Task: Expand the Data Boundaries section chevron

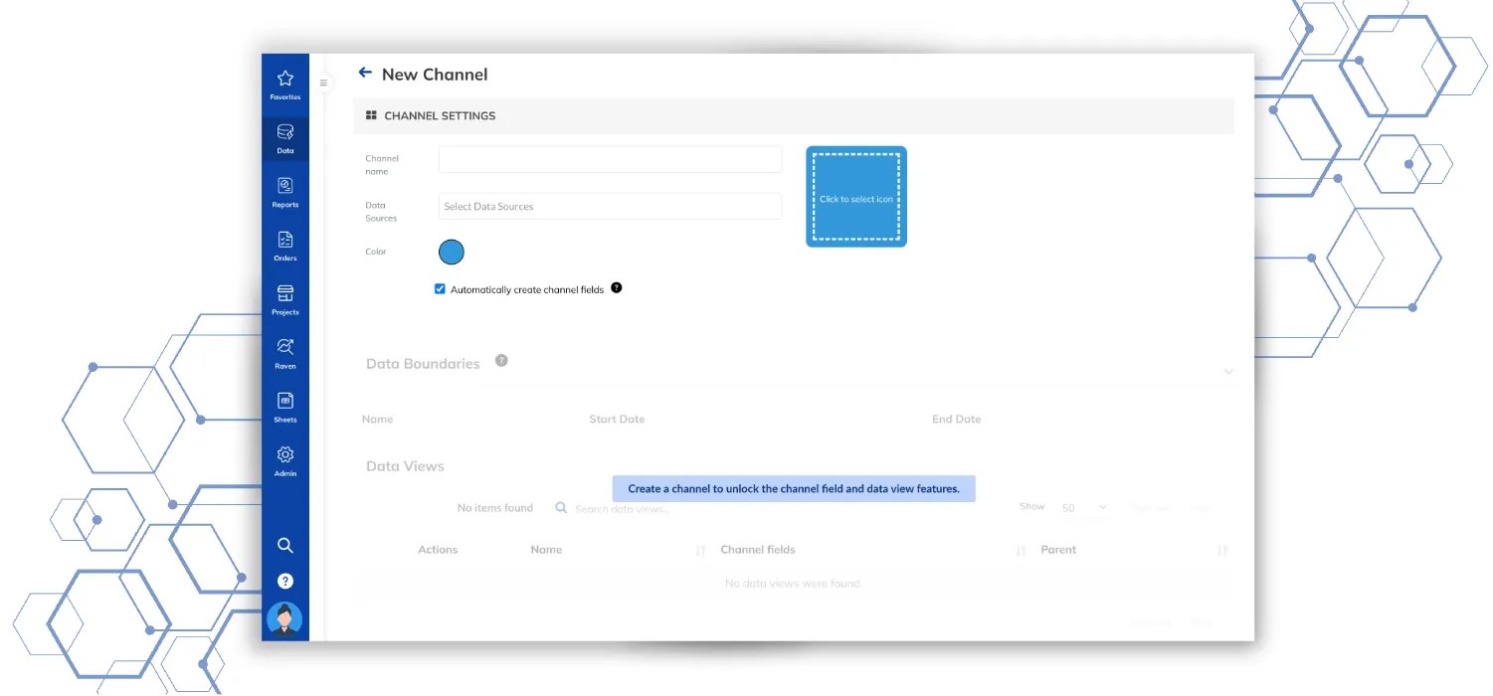Action: (1228, 371)
